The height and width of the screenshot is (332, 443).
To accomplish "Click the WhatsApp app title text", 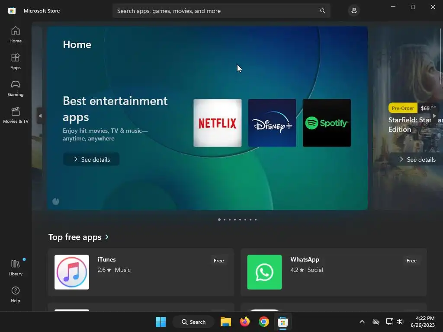I will coord(305,259).
